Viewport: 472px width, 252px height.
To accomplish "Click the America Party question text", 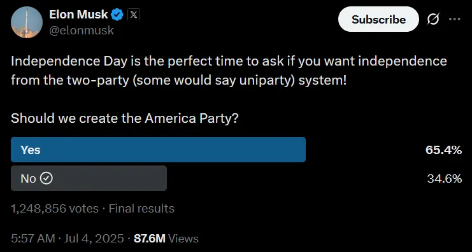I will point(125,118).
